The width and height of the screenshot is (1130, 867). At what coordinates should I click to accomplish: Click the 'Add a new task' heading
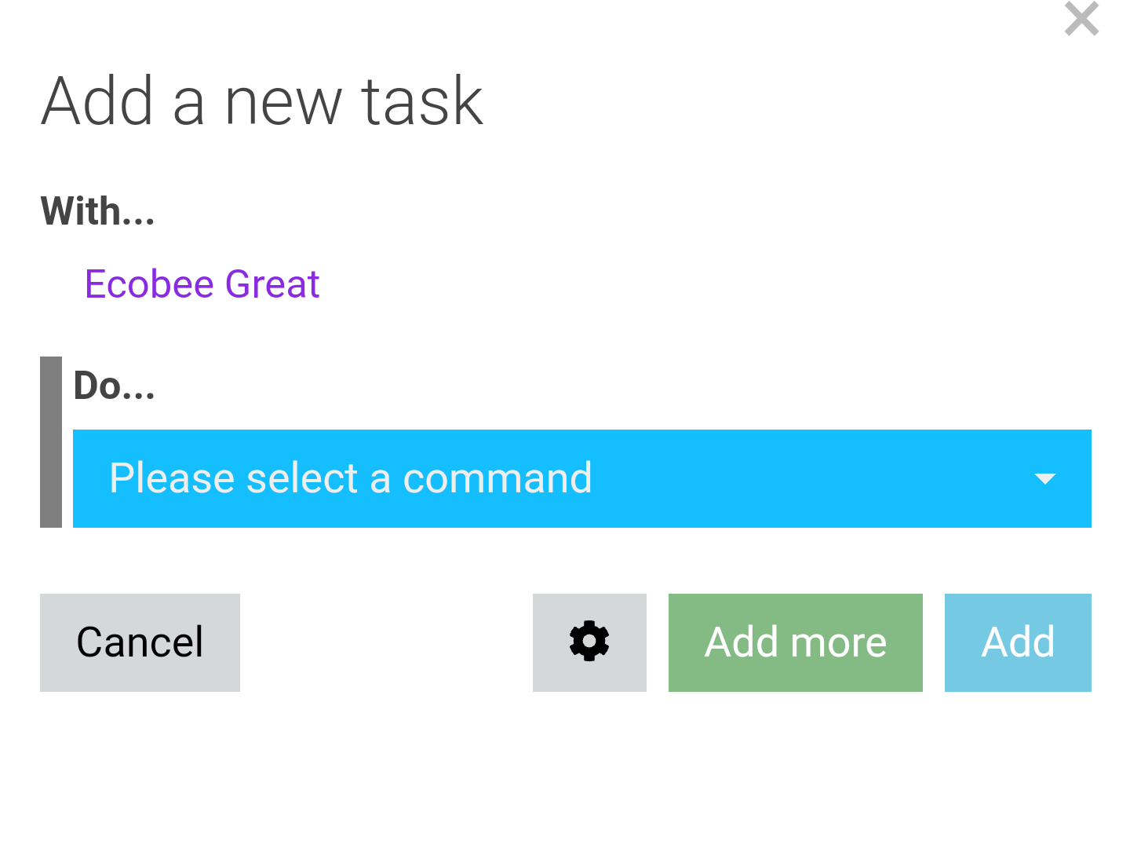tap(262, 101)
